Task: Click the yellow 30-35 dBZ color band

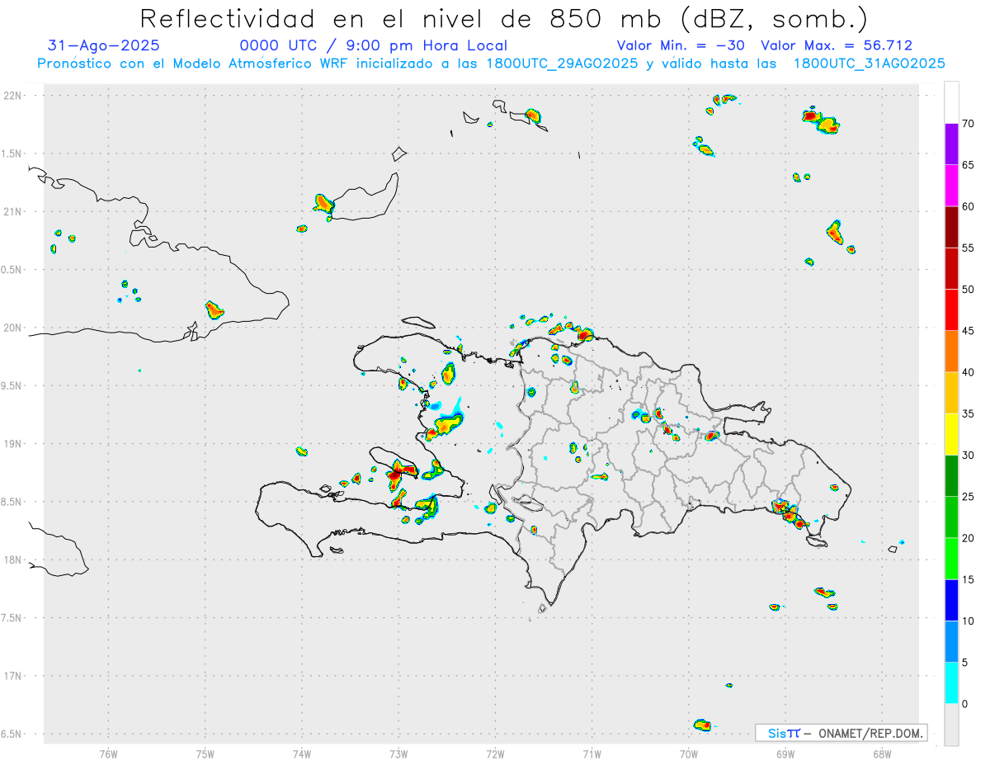Action: [951, 434]
